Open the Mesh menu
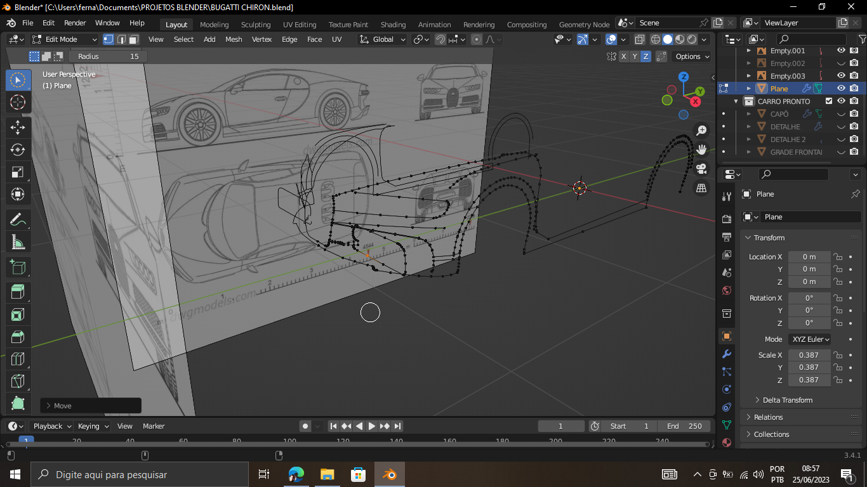 234,39
